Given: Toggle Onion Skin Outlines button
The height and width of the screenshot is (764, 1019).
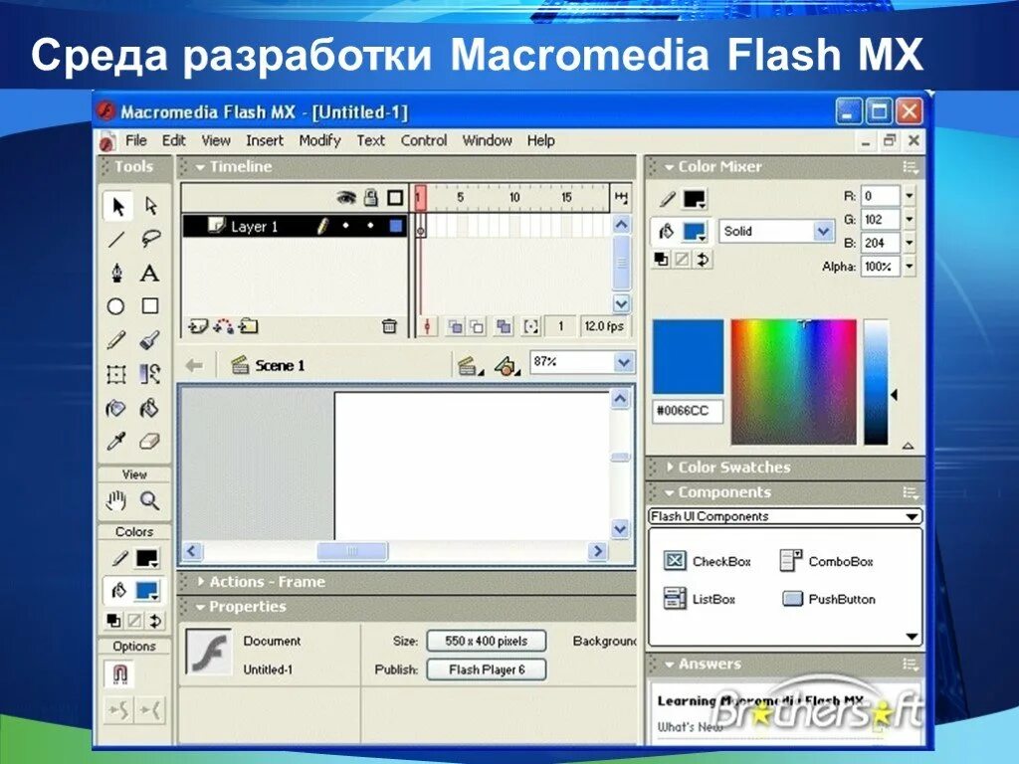Looking at the screenshot, I should (x=478, y=326).
